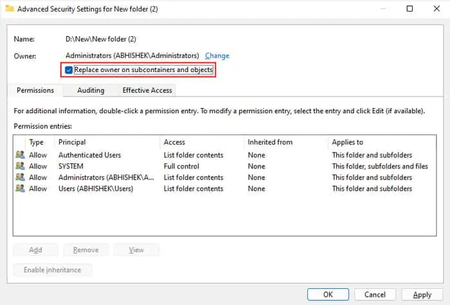Click the Administrators entry group icon
The width and height of the screenshot is (450, 305).
point(20,177)
